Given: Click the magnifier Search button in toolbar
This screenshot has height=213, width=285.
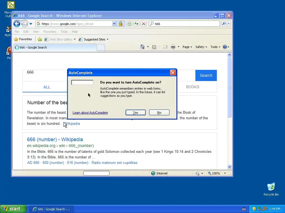Looking at the screenshot, I should tap(224, 24).
